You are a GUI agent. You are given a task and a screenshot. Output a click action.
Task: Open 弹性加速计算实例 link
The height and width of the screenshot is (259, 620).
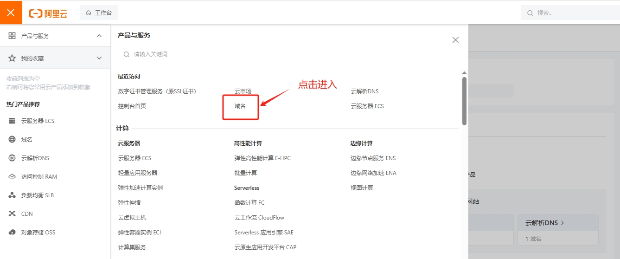pyautogui.click(x=141, y=188)
